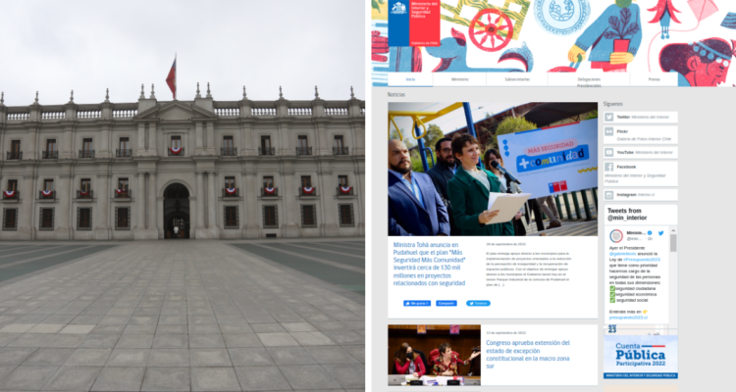The height and width of the screenshot is (392, 736).
Task: Open the presupuesto2023.cl link in tweet
Action: [628, 318]
